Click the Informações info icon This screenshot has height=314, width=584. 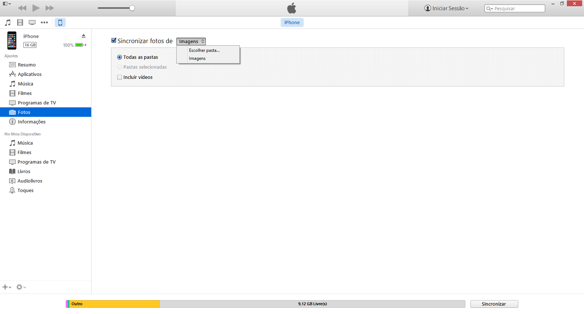(12, 122)
